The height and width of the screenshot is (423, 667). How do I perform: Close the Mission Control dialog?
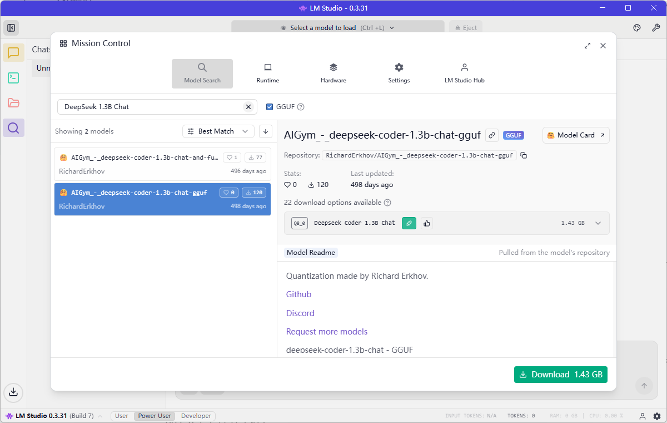[603, 46]
